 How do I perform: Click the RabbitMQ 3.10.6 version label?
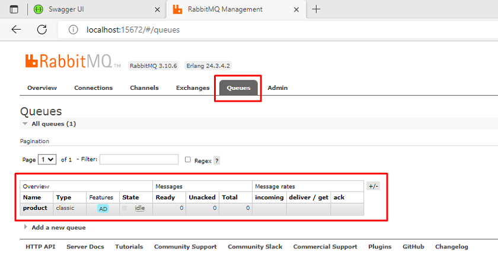153,66
